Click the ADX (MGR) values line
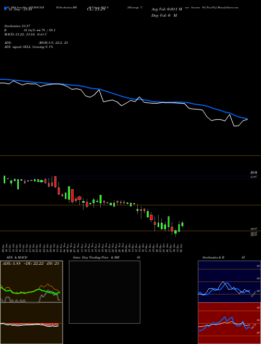 point(36,43)
